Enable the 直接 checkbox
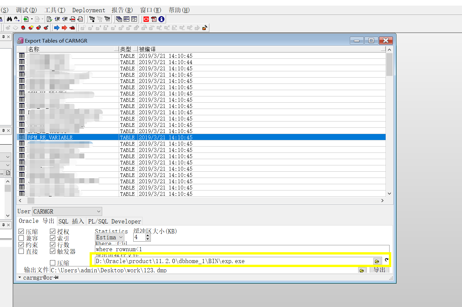Image resolution: width=462 pixels, height=307 pixels. coord(21,251)
